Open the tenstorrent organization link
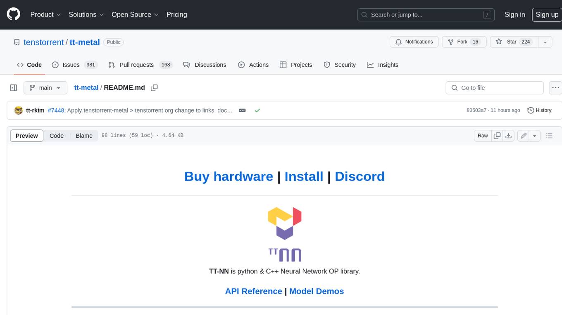Screen dimensions: 562x315 44,42
